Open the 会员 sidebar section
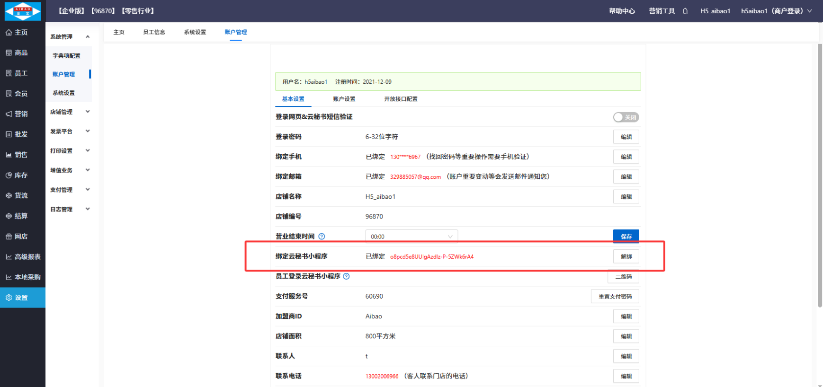823x387 pixels. pos(21,94)
